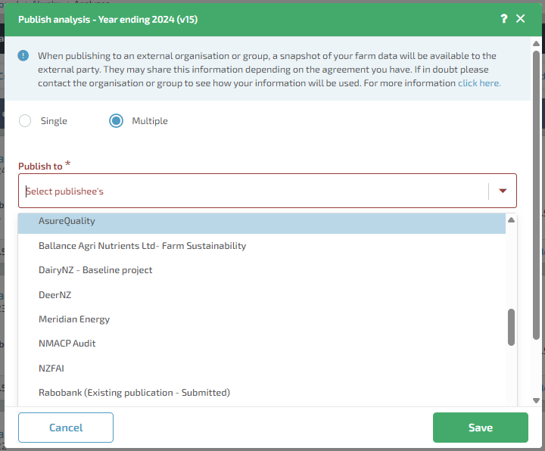Click the dropdown list scrollbar thumb
The image size is (545, 451).
tap(511, 328)
